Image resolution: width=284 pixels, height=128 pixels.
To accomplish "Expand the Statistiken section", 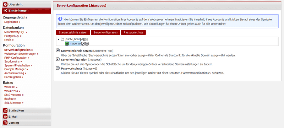I will click(x=27, y=111).
